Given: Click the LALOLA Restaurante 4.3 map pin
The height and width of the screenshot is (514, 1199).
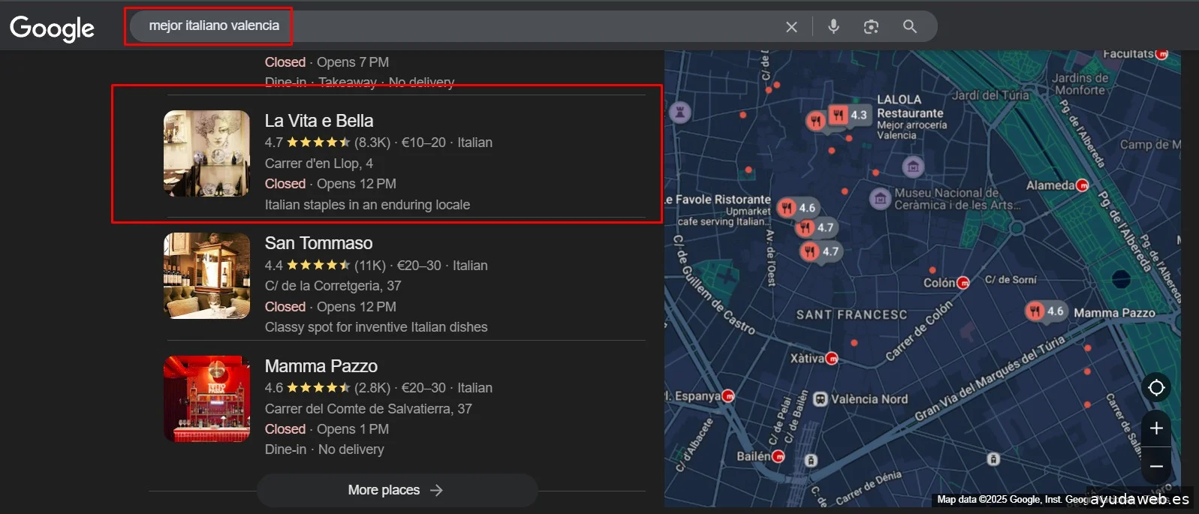Looking at the screenshot, I should pos(848,115).
